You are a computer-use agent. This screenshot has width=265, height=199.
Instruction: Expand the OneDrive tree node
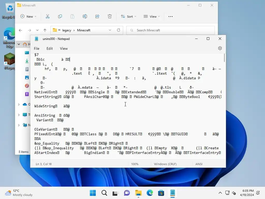[19, 104]
